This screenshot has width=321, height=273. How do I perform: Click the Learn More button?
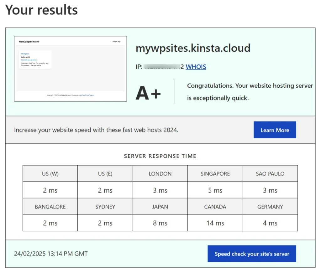point(275,130)
